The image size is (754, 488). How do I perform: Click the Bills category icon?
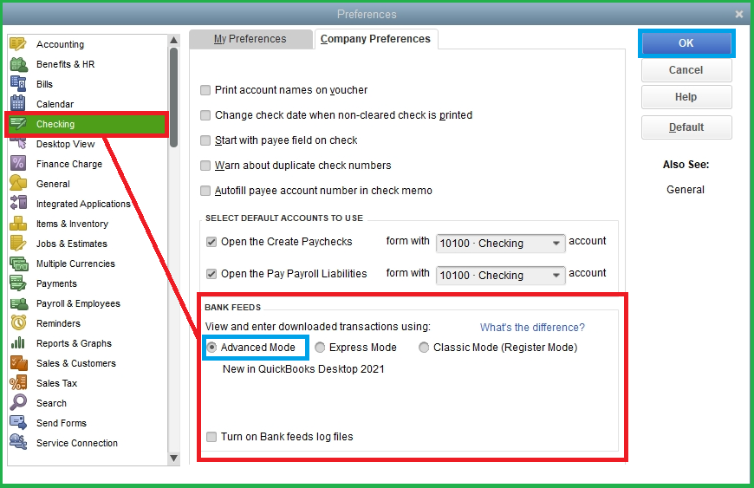point(18,84)
